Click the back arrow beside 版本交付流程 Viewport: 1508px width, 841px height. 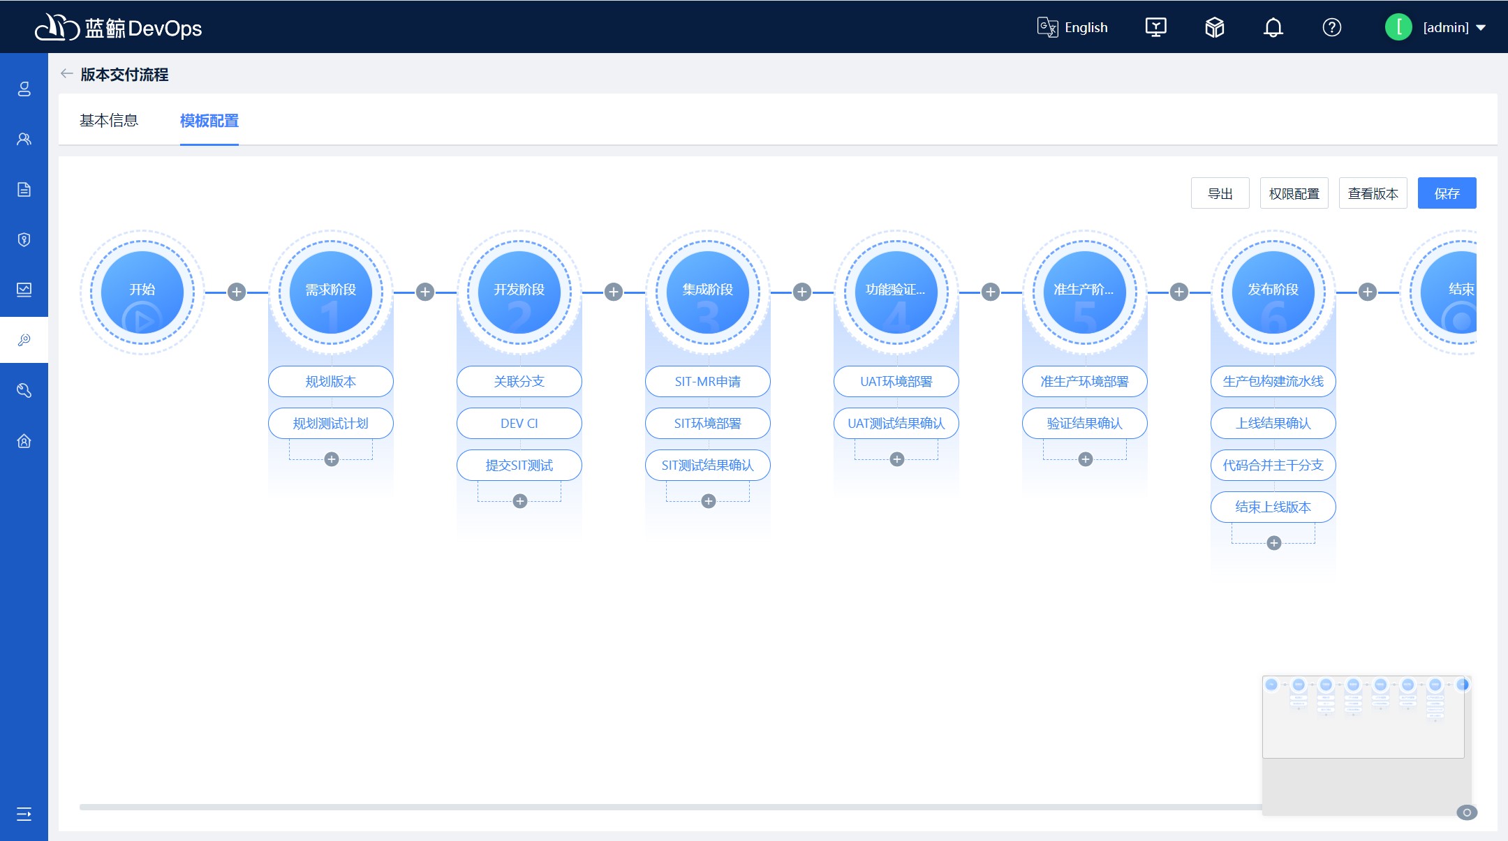[67, 74]
